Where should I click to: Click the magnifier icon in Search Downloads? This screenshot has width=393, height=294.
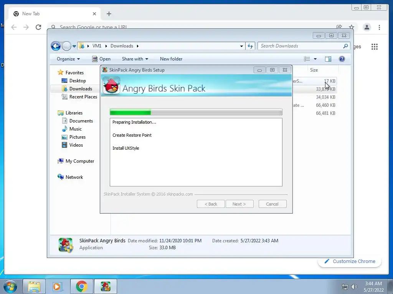(345, 46)
